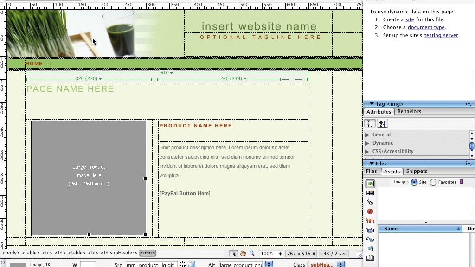
Task: Open the 767 x 516 window size dropdown
Action: click(302, 254)
